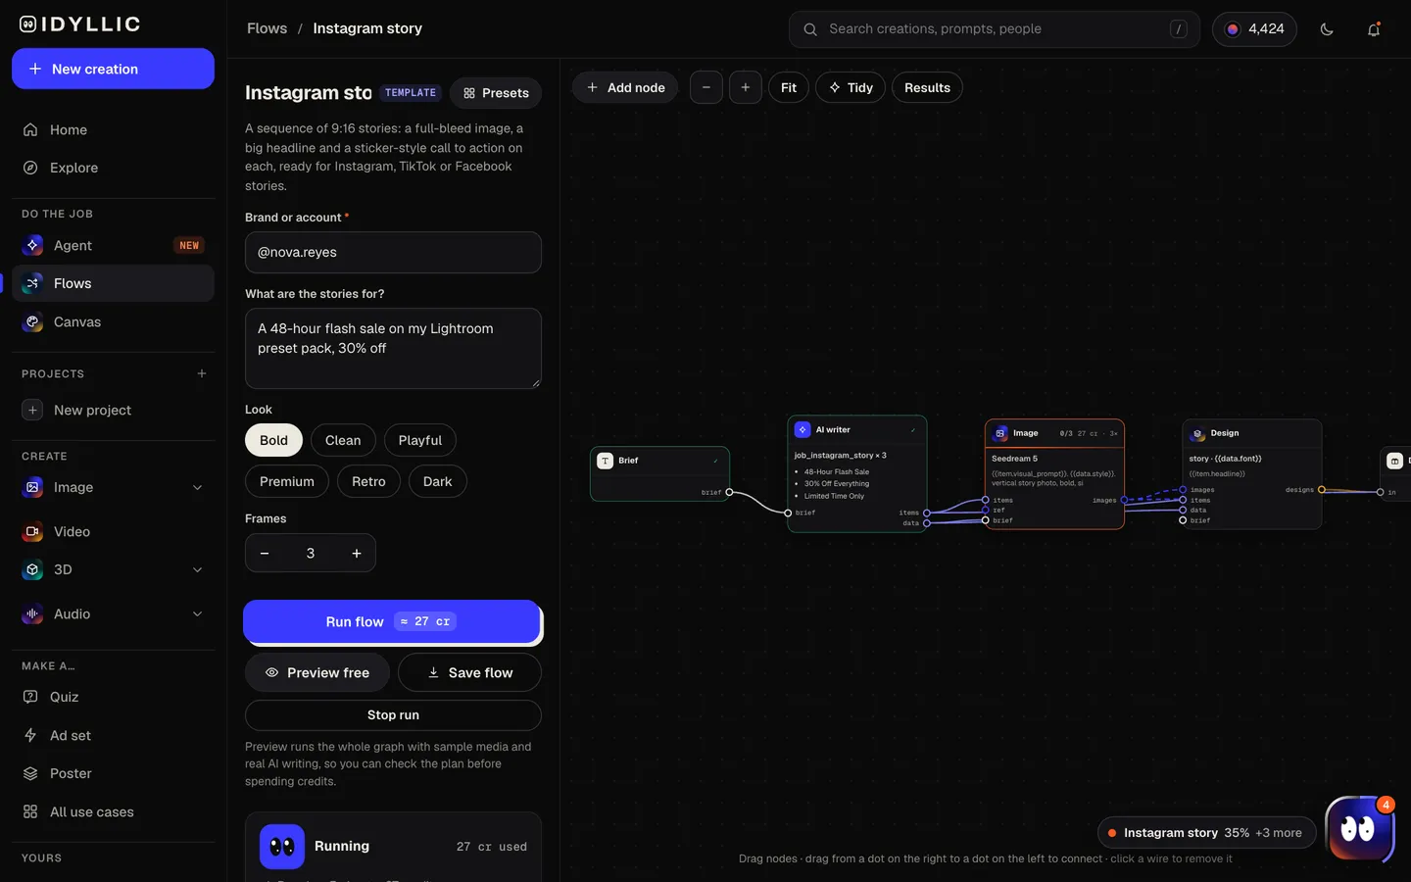Click the Design node icon
Viewport: 1411px width, 882px height.
point(1197,433)
